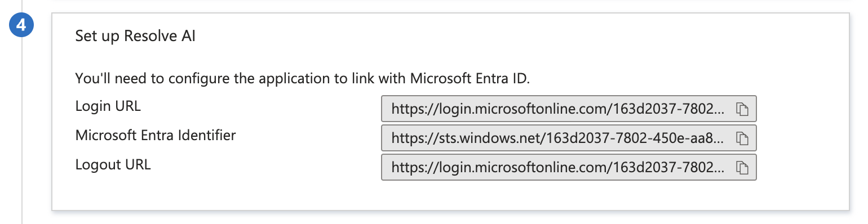Select the words Microsoft Entra ID in the description
The height and width of the screenshot is (224, 868).
469,78
